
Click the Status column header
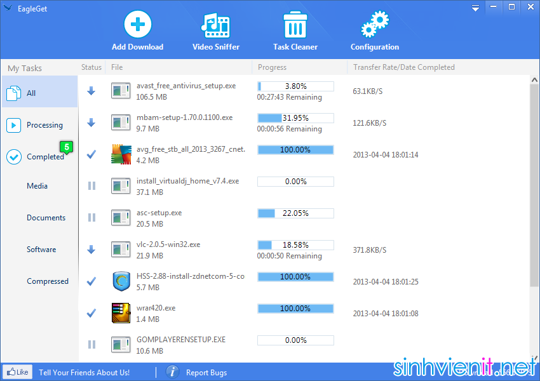(x=91, y=67)
